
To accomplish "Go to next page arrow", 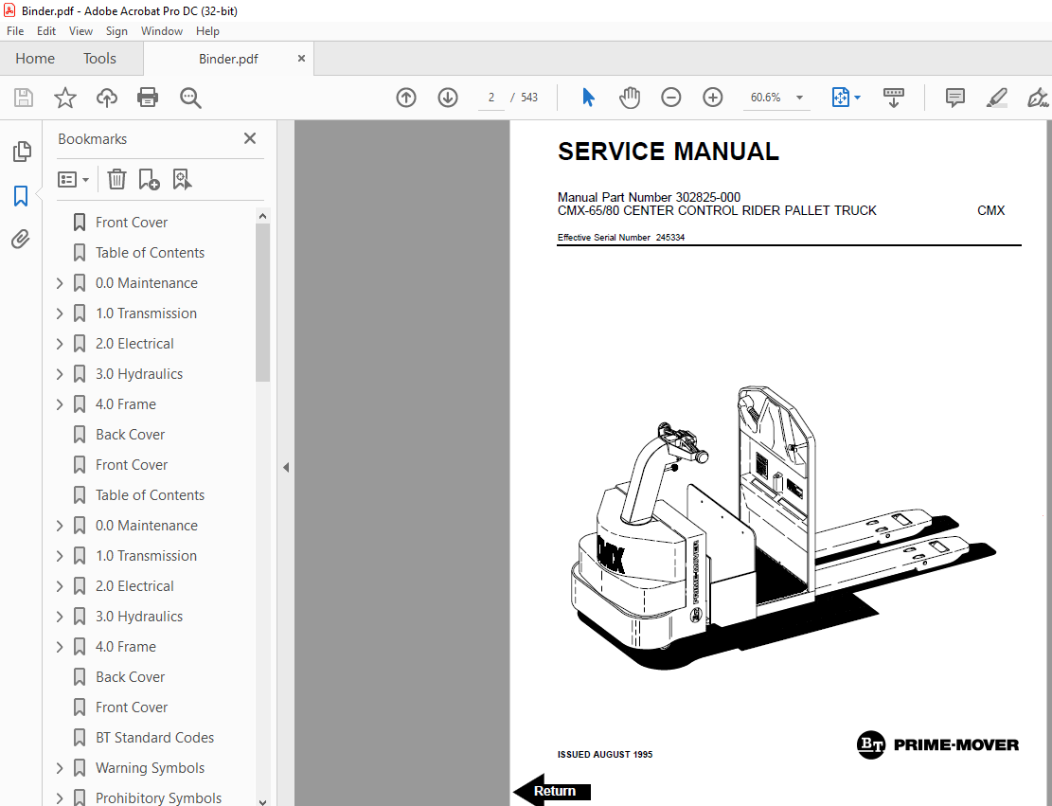I will tap(448, 98).
